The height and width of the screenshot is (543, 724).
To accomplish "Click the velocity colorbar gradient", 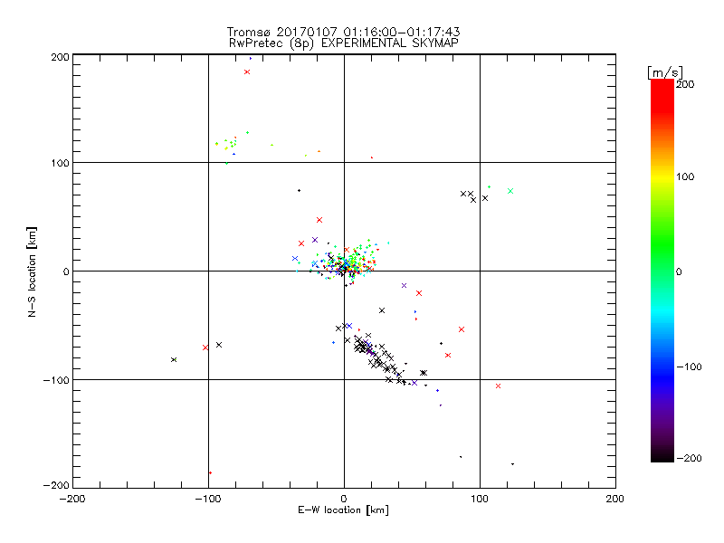I will tap(662, 271).
